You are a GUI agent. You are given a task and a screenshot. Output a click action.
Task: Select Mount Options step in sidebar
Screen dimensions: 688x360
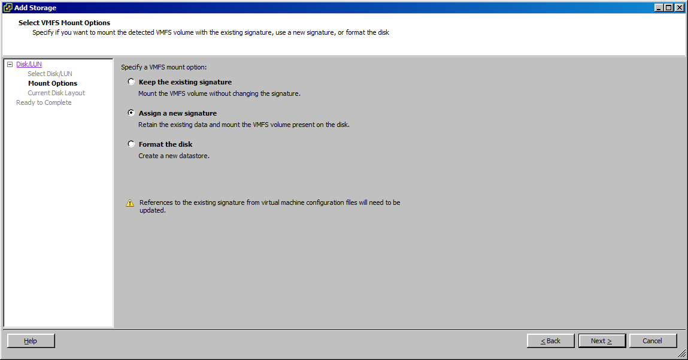(x=53, y=83)
